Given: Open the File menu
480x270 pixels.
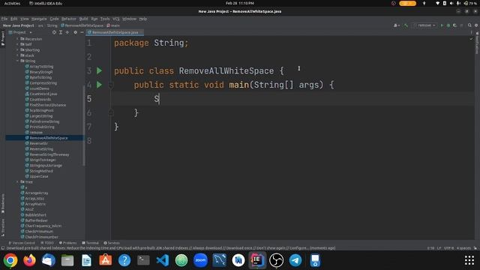Looking at the screenshot, I should [4, 19].
